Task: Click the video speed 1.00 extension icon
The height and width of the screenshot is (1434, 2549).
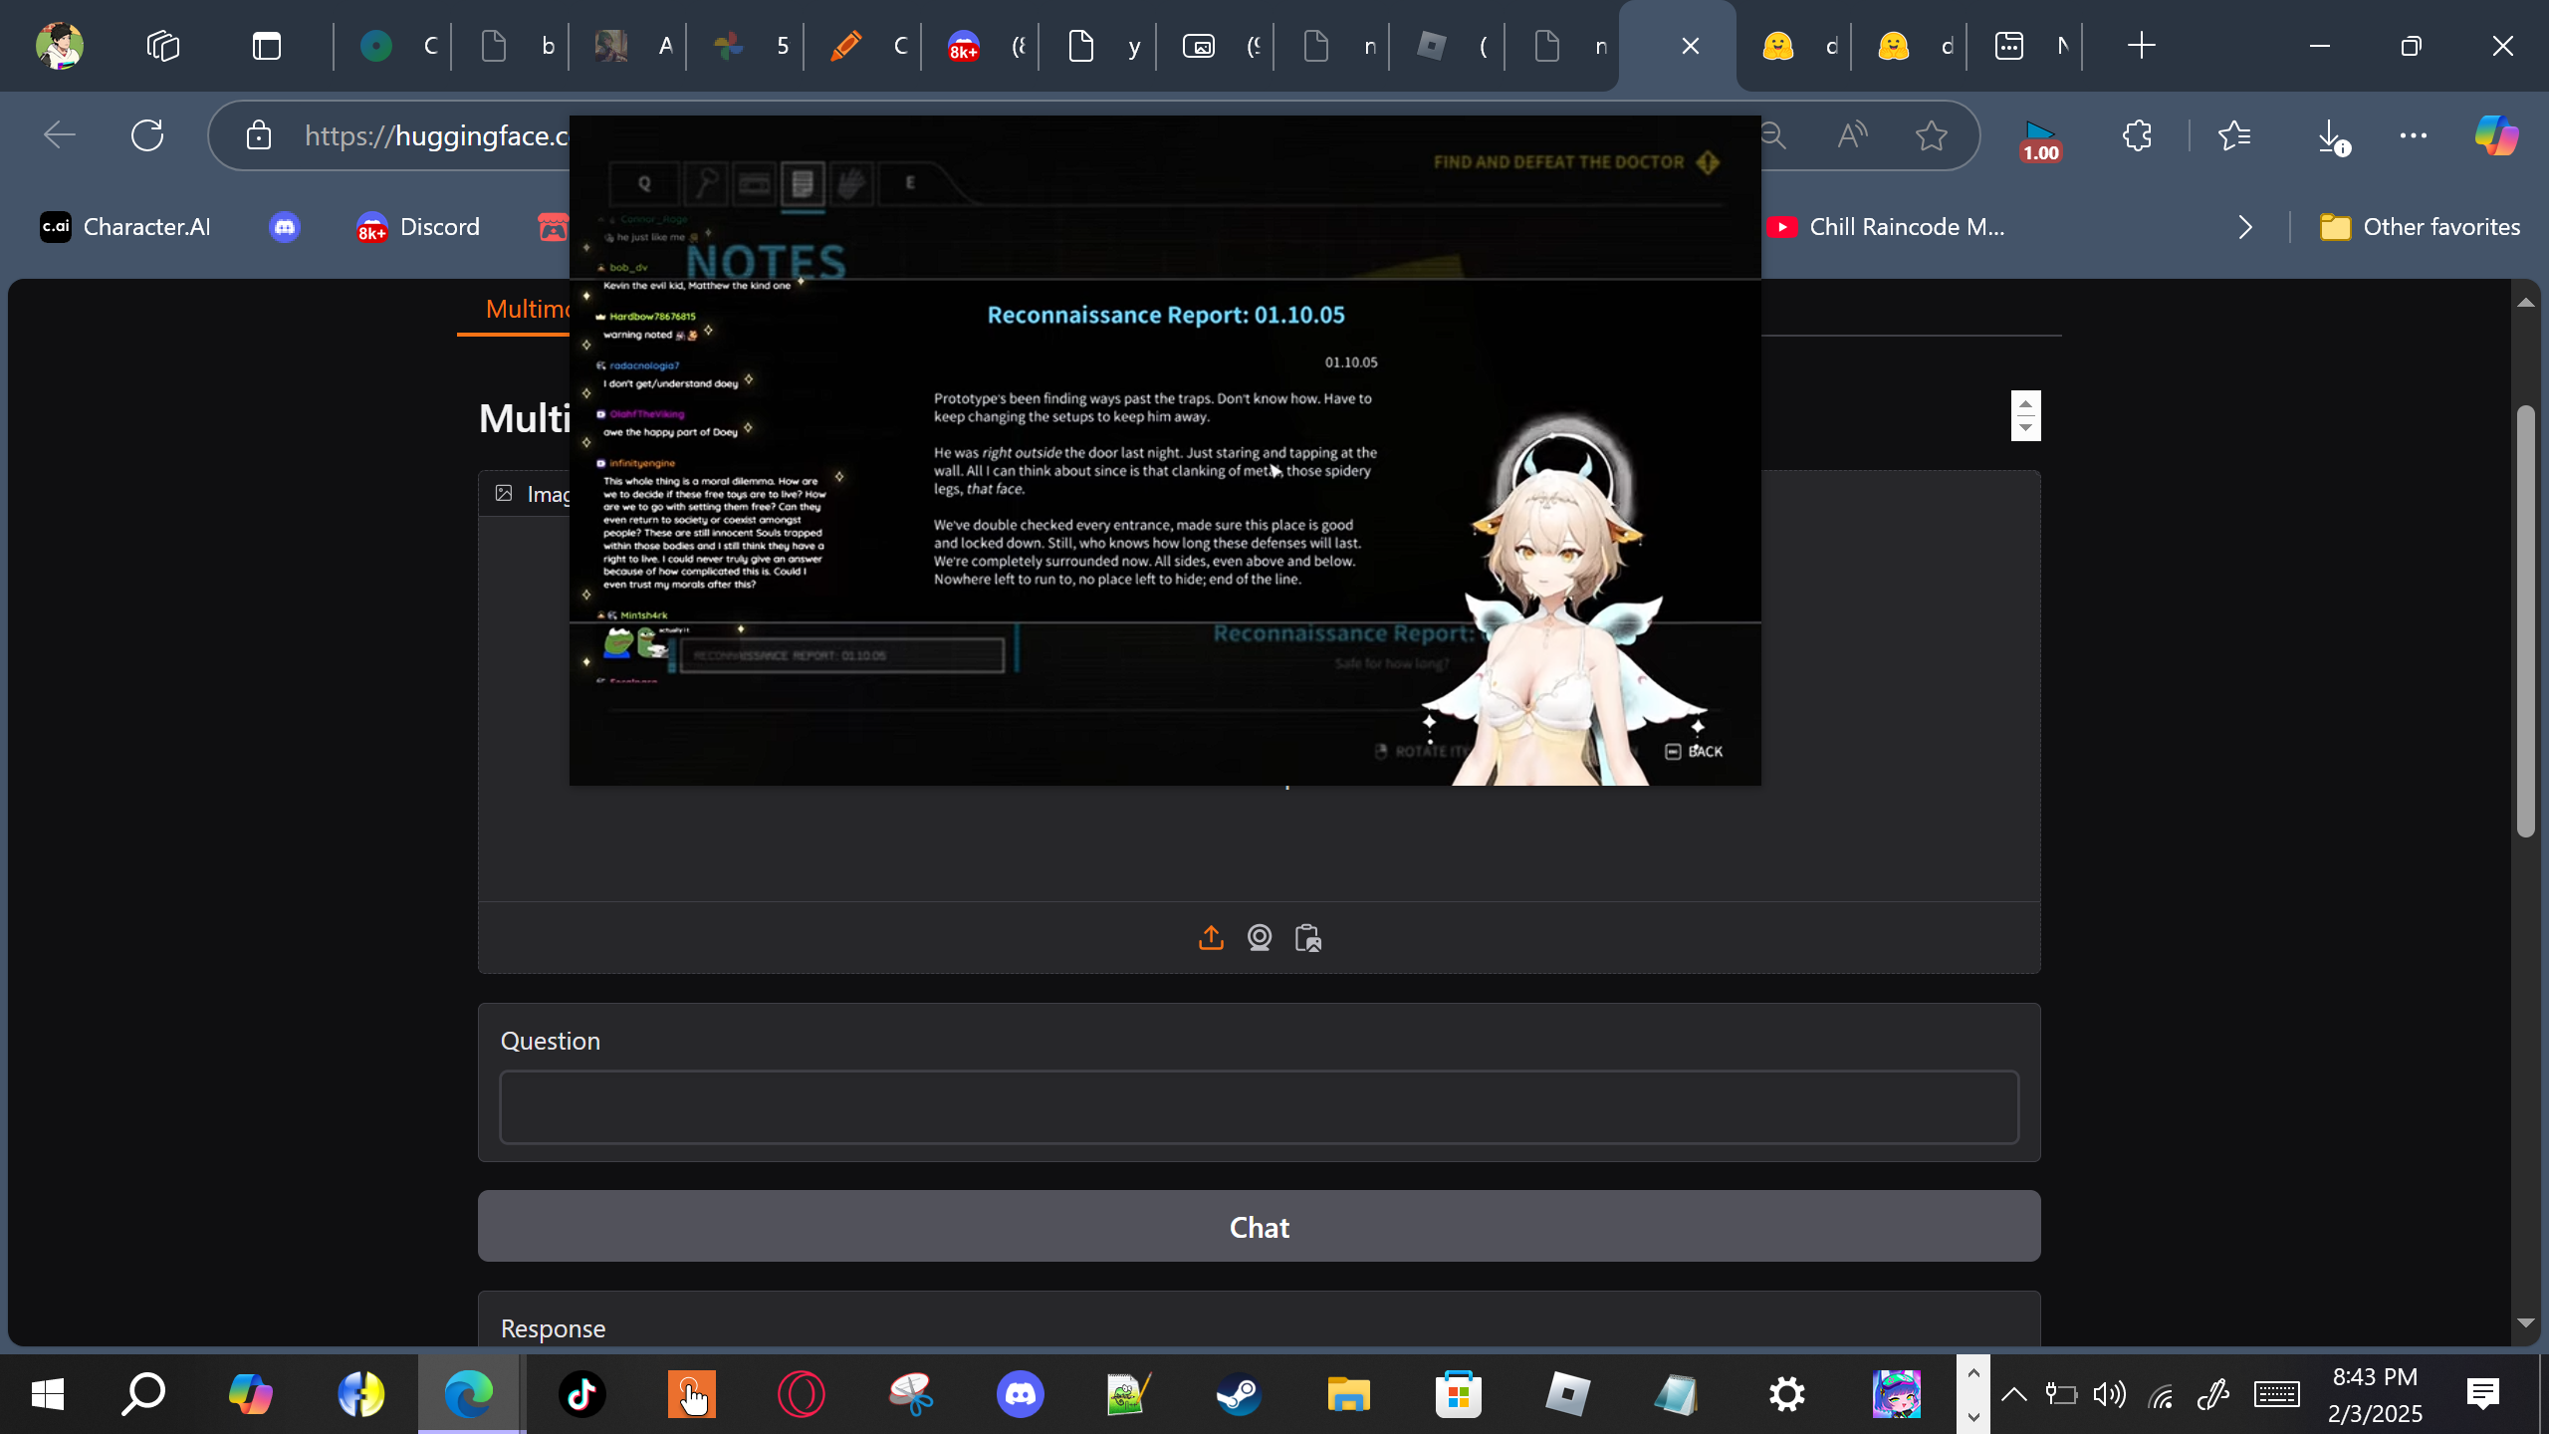Action: click(x=2040, y=141)
